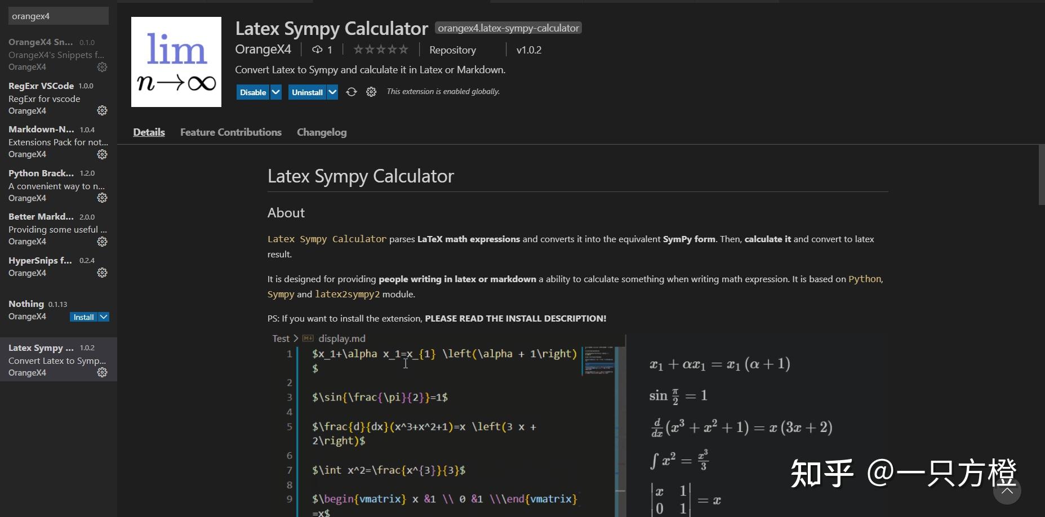Click the gear icon on Python Brackets extension

point(102,198)
